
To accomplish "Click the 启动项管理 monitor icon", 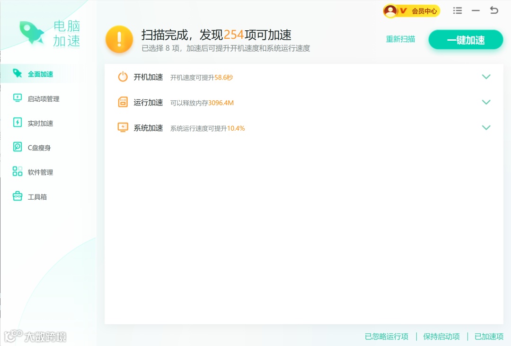I will click(18, 98).
